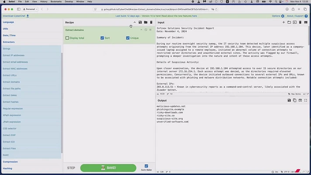Clear the recipe with the trash icon
The width and height of the screenshot is (311, 175).
(x=151, y=22)
